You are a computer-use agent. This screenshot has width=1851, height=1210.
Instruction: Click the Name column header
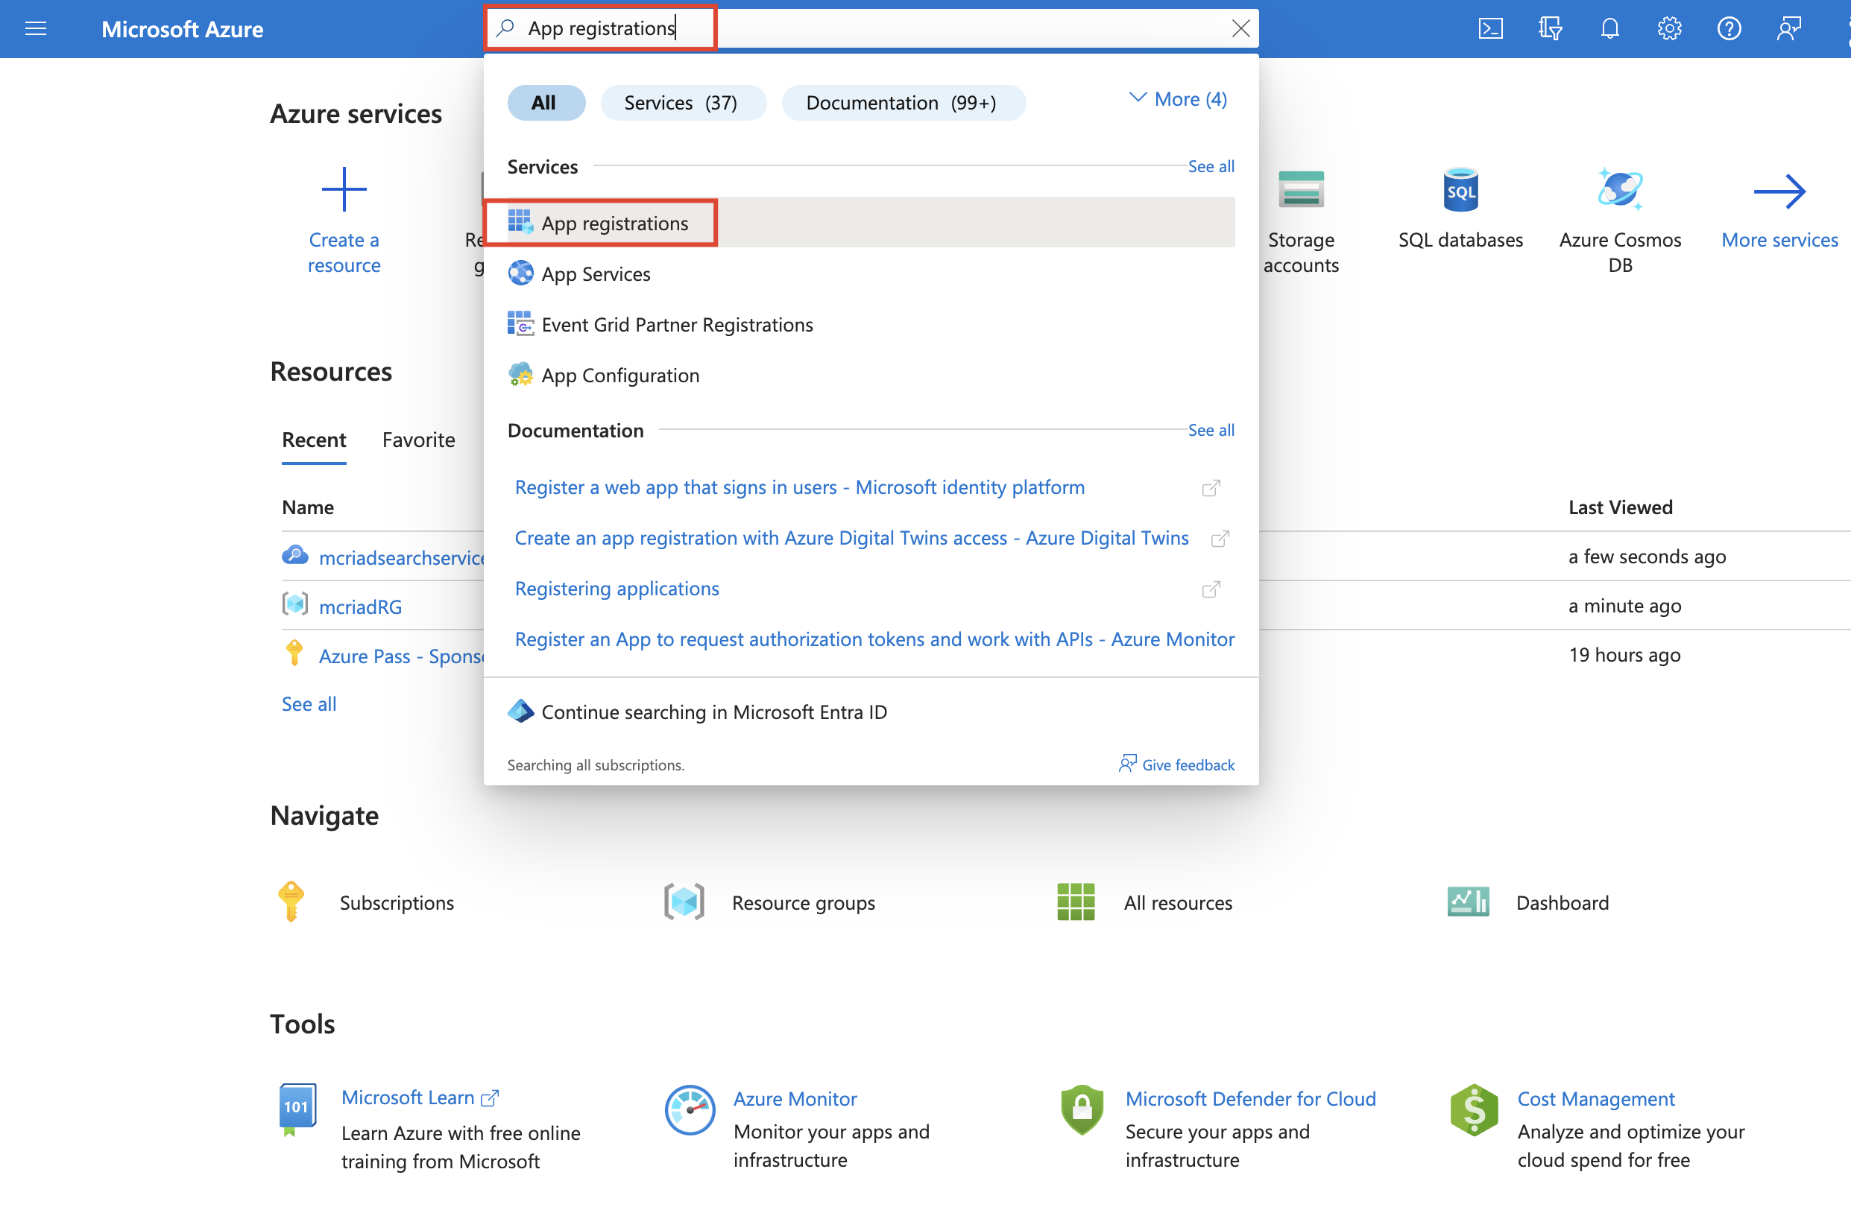308,507
